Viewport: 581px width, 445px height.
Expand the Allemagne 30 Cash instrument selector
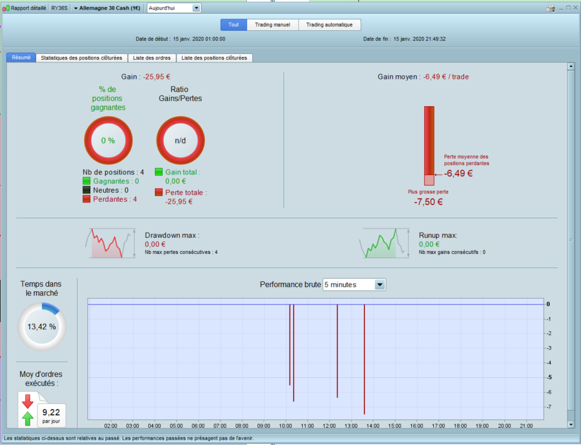point(107,8)
